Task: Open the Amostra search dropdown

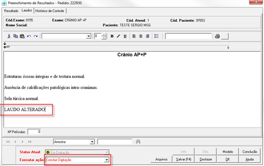Action: tap(92, 142)
